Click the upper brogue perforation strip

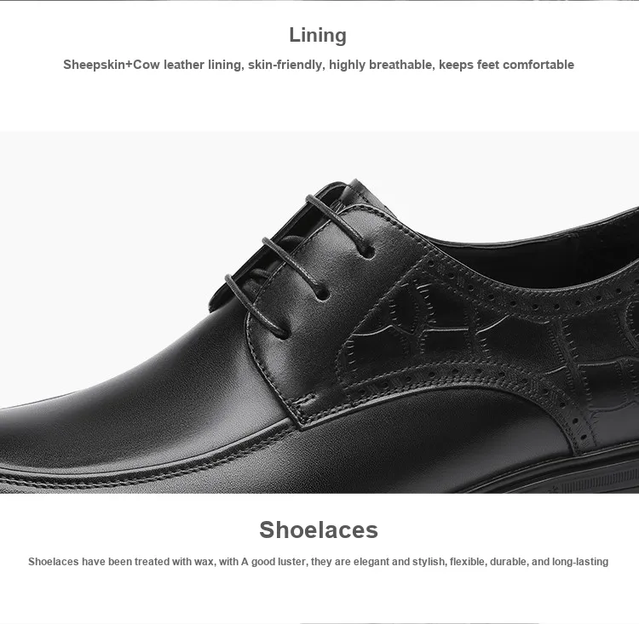530,295
